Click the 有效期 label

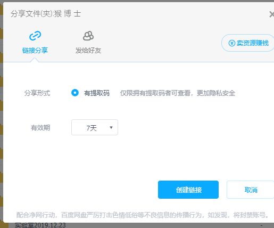tap(40, 128)
